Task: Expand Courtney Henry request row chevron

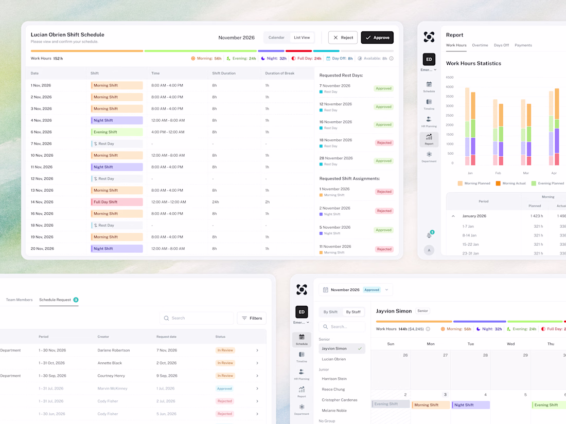Action: (x=257, y=376)
